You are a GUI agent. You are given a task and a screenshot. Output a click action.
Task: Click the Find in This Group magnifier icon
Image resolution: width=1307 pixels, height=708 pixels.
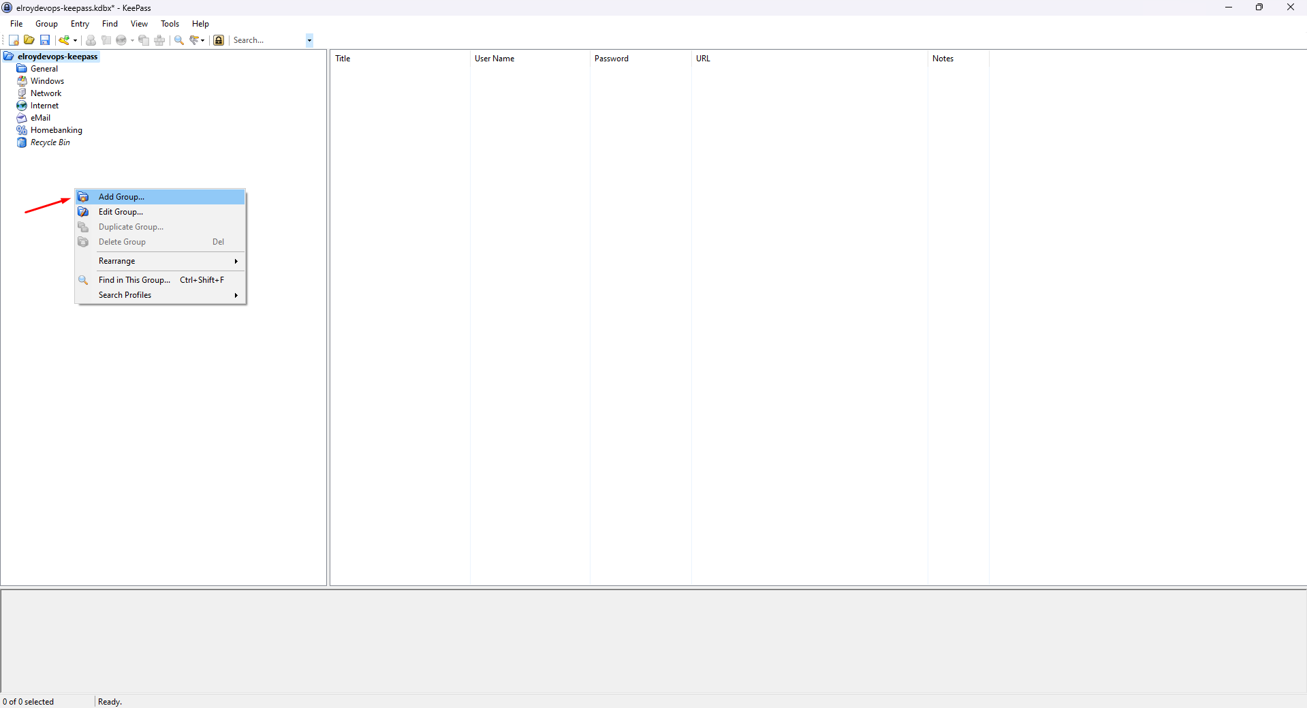(83, 280)
